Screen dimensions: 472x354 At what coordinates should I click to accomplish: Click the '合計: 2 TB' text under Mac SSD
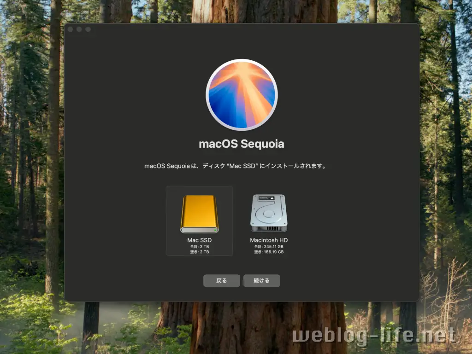[x=199, y=246]
